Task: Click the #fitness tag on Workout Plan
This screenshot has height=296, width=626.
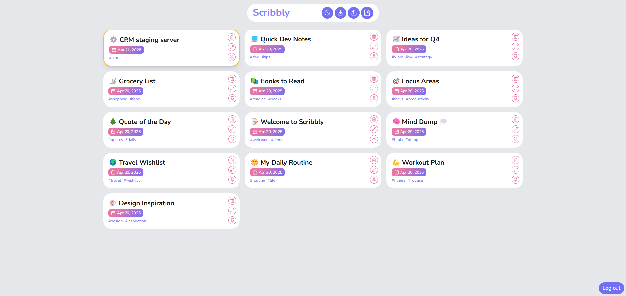Action: click(x=399, y=180)
